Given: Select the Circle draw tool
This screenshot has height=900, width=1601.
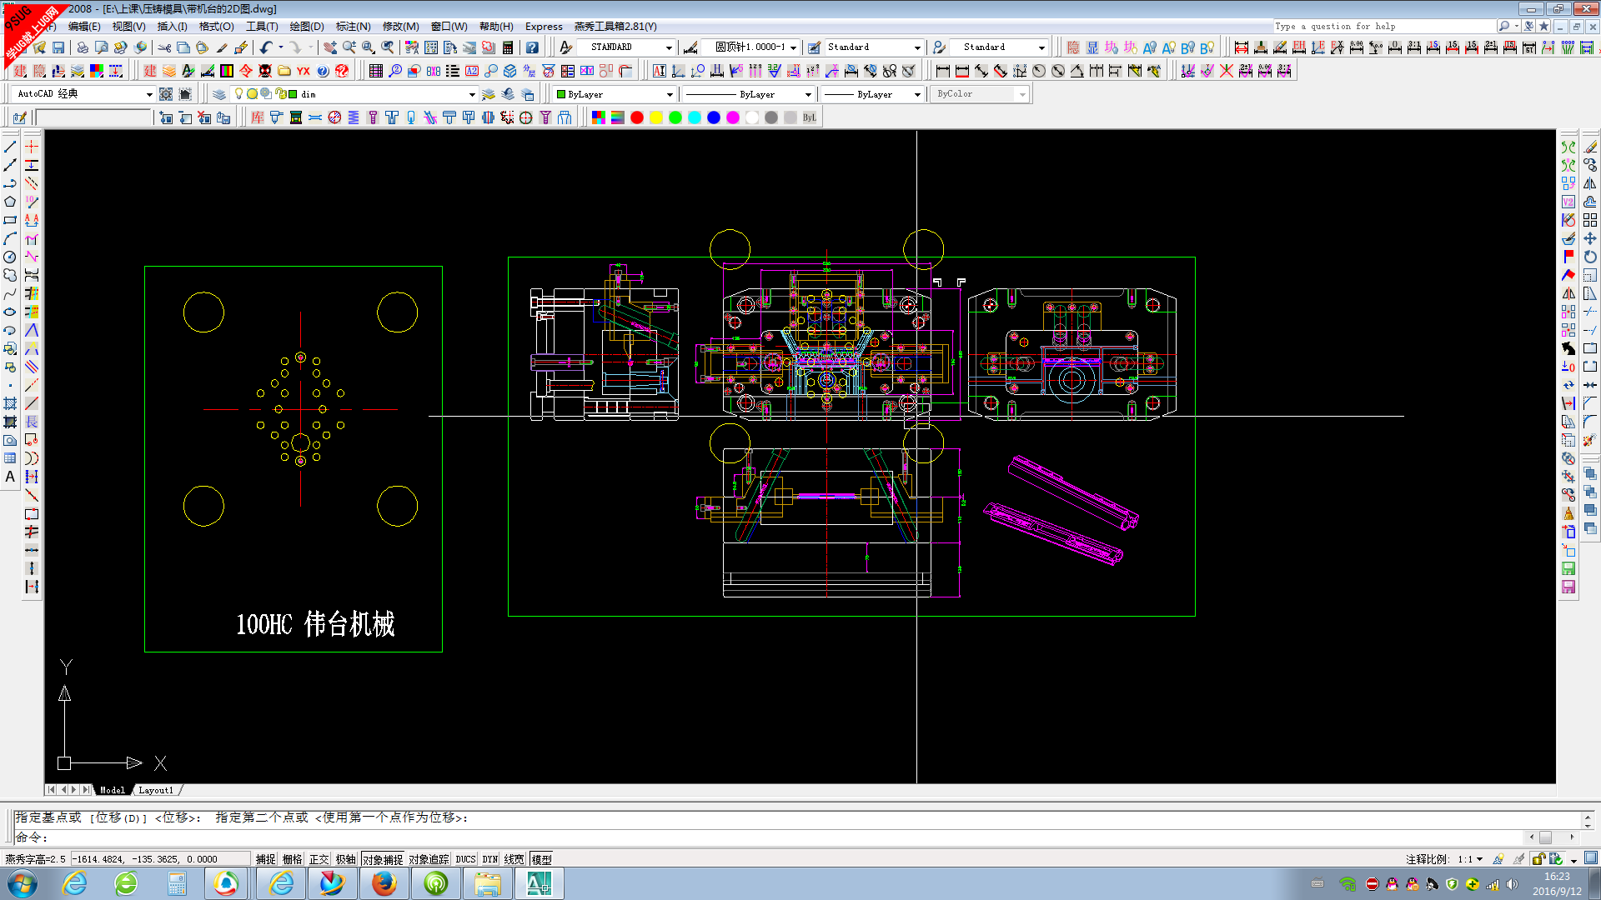Looking at the screenshot, I should [x=10, y=257].
